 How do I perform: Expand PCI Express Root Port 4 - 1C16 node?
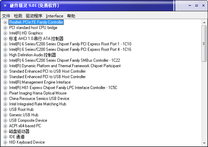coord(5,49)
